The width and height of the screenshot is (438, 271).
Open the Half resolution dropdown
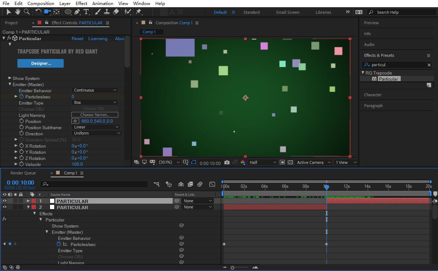pyautogui.click(x=262, y=162)
